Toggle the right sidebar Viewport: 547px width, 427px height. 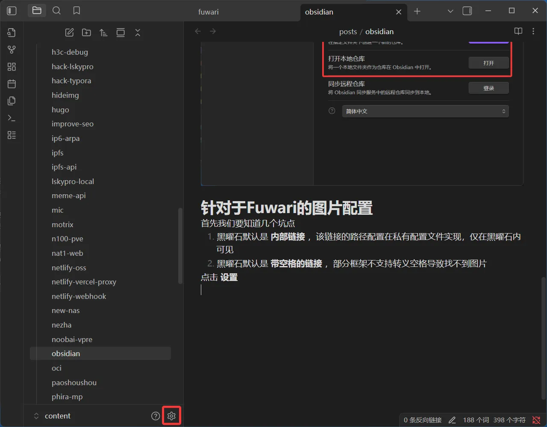pos(467,11)
